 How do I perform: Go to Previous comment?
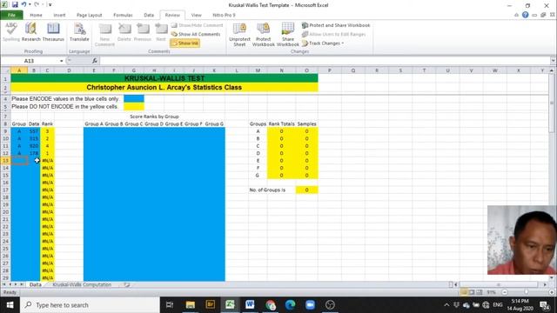[143, 32]
